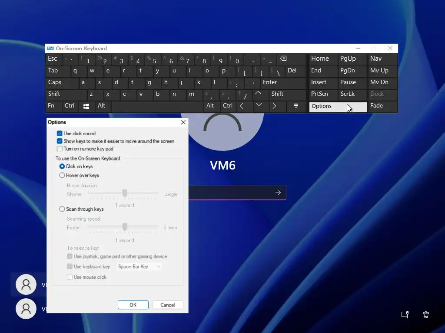Click the Fade key
445x333 pixels.
pyautogui.click(x=382, y=107)
